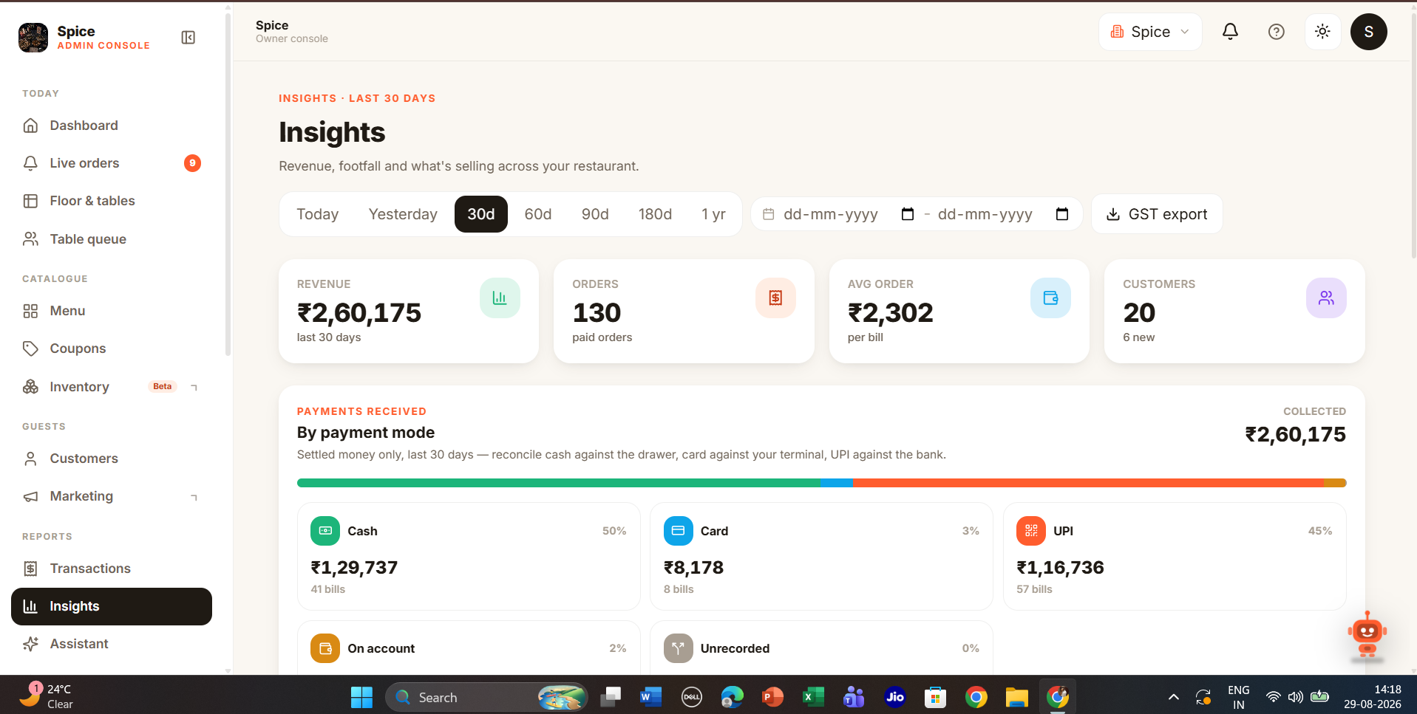Click the end date dd-mm-yyyy field
The width and height of the screenshot is (1417, 714).
(x=985, y=214)
